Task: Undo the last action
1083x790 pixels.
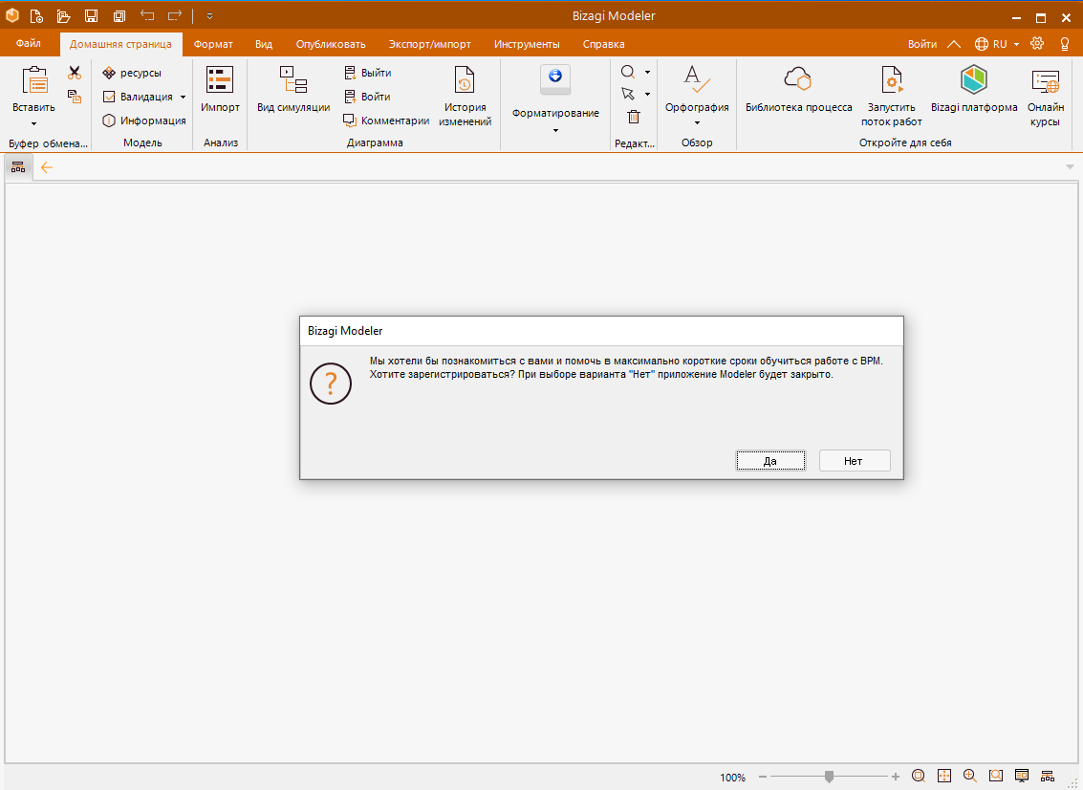Action: [x=147, y=15]
